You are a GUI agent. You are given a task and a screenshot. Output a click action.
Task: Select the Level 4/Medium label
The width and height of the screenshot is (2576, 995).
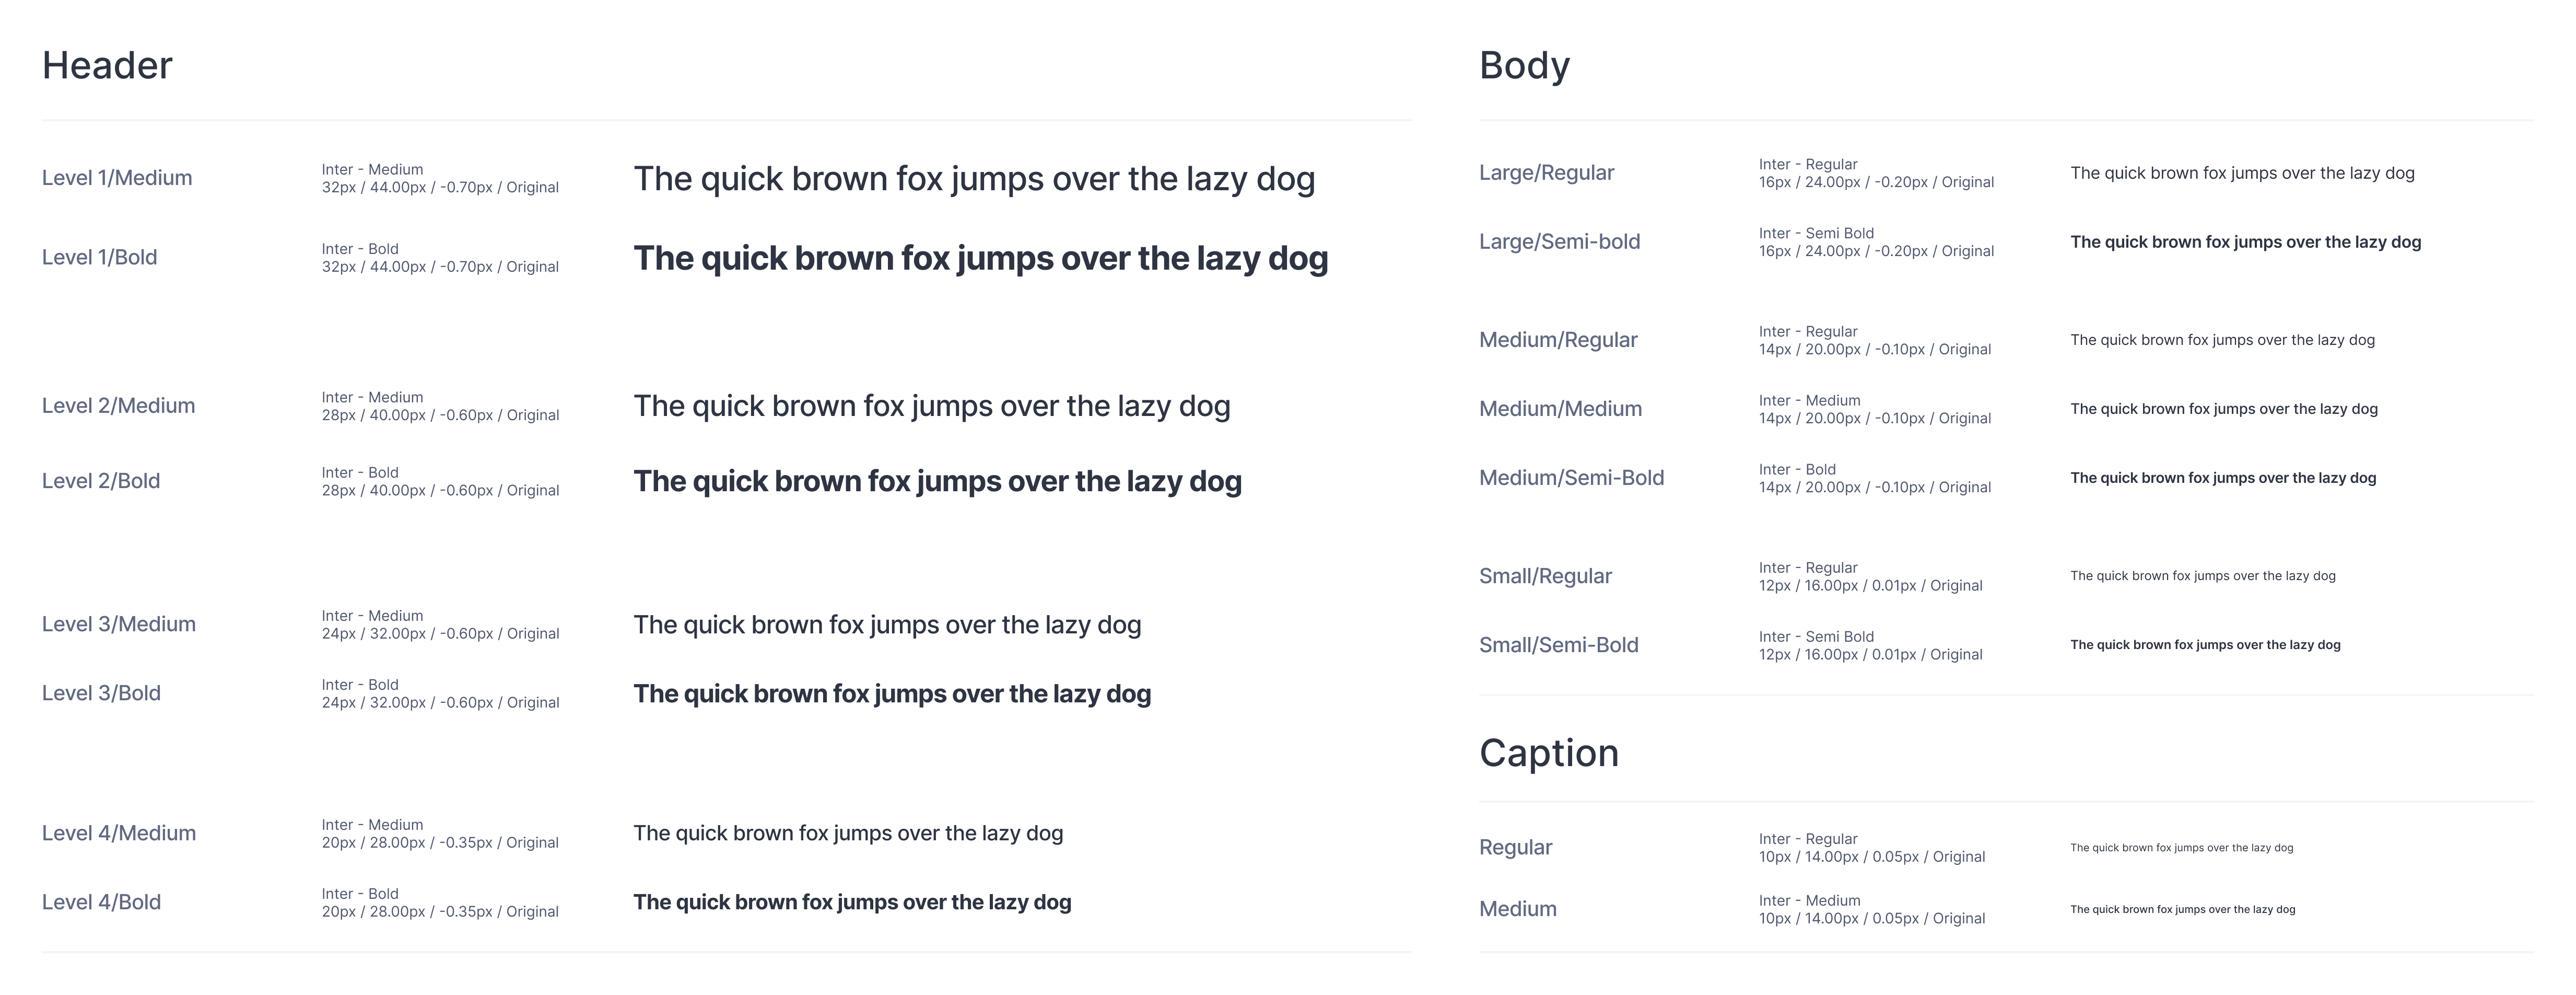pyautogui.click(x=119, y=833)
